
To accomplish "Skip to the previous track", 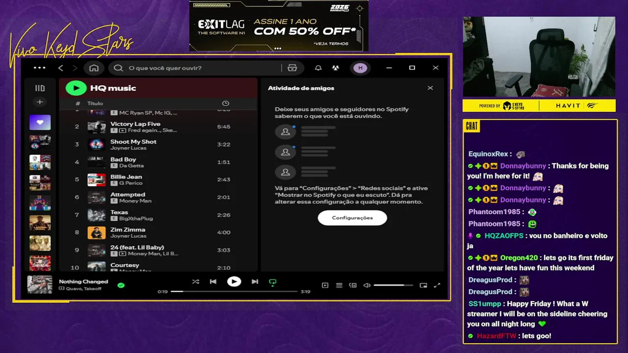I will (213, 281).
